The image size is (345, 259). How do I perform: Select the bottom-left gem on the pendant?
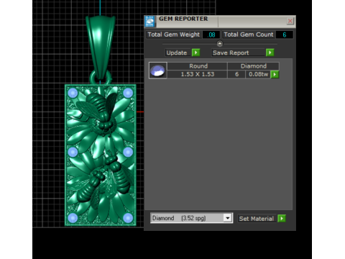click(73, 218)
